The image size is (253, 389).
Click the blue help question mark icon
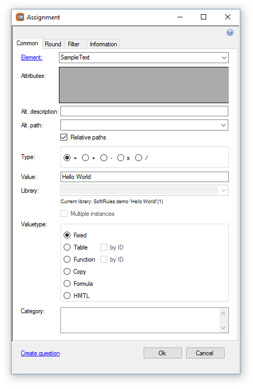coord(230,32)
